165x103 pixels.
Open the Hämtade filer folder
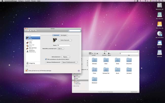point(106,70)
